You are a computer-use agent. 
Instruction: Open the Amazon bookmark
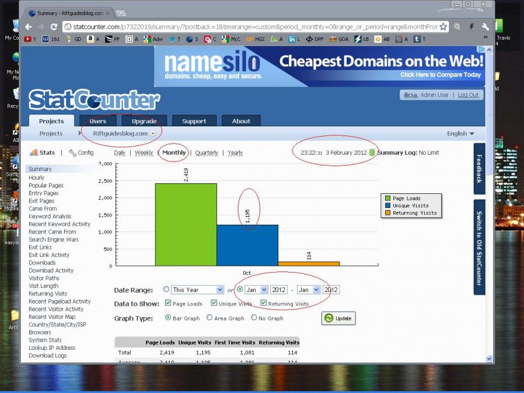[x=93, y=39]
